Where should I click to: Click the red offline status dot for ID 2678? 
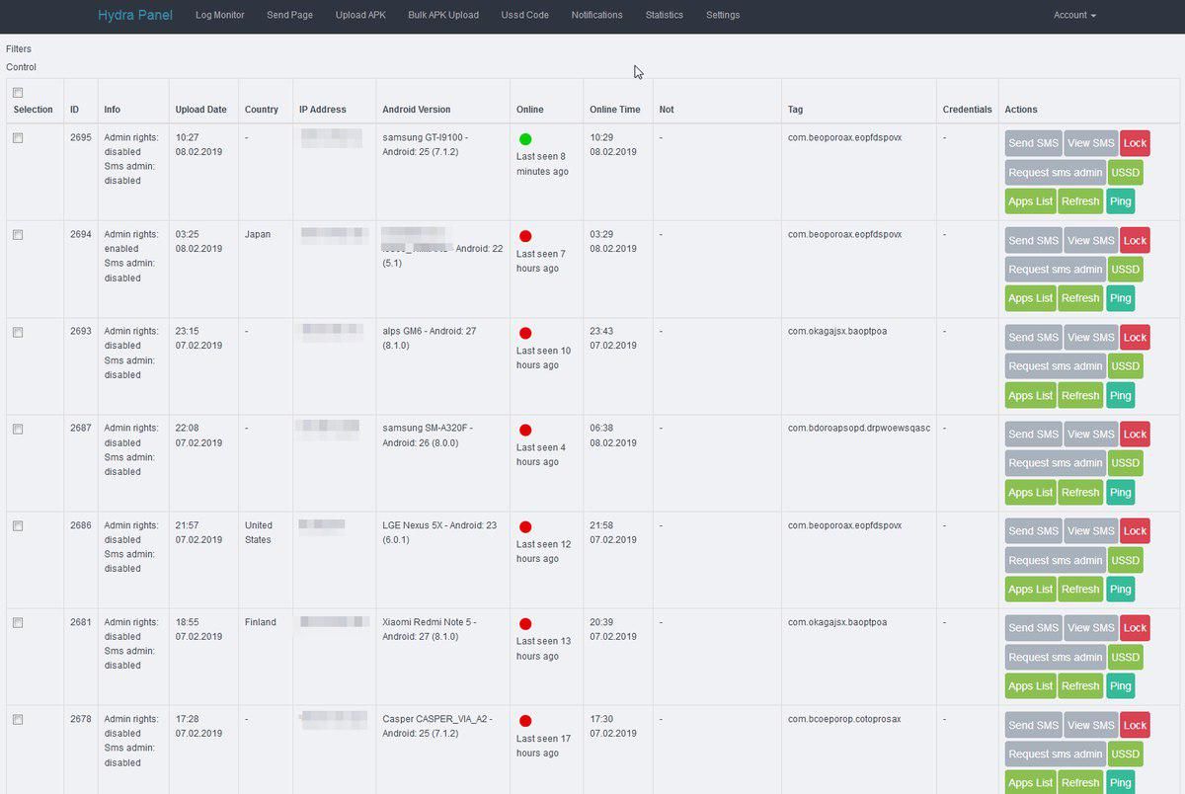point(525,721)
